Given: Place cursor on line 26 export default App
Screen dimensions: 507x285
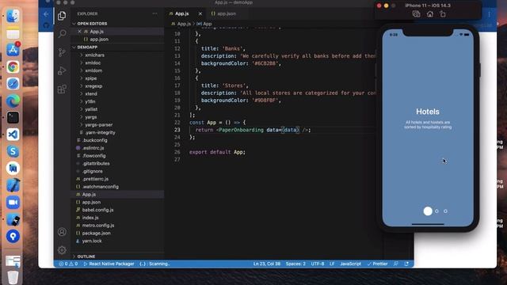Looking at the screenshot, I should (x=217, y=152).
